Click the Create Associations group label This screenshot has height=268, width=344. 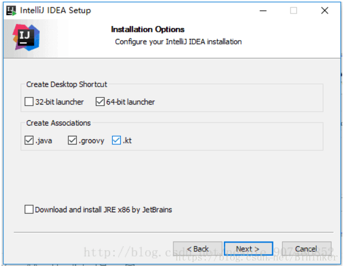click(59, 123)
